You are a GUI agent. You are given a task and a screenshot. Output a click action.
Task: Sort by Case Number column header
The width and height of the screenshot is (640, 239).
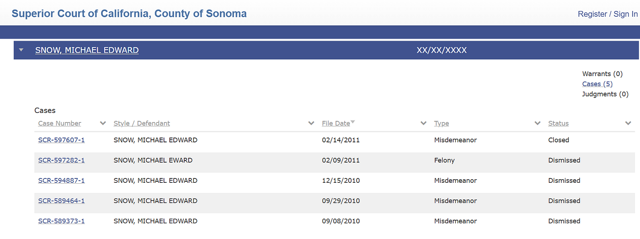click(x=60, y=123)
